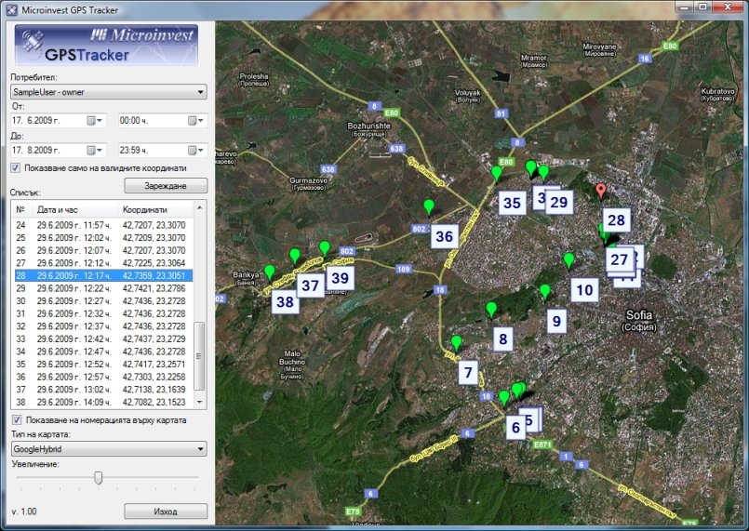Select list row 37 at 13:02
The image size is (749, 531).
[102, 390]
